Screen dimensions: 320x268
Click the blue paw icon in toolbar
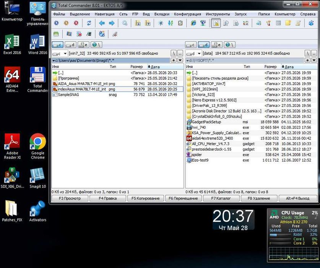pyautogui.click(x=311, y=23)
